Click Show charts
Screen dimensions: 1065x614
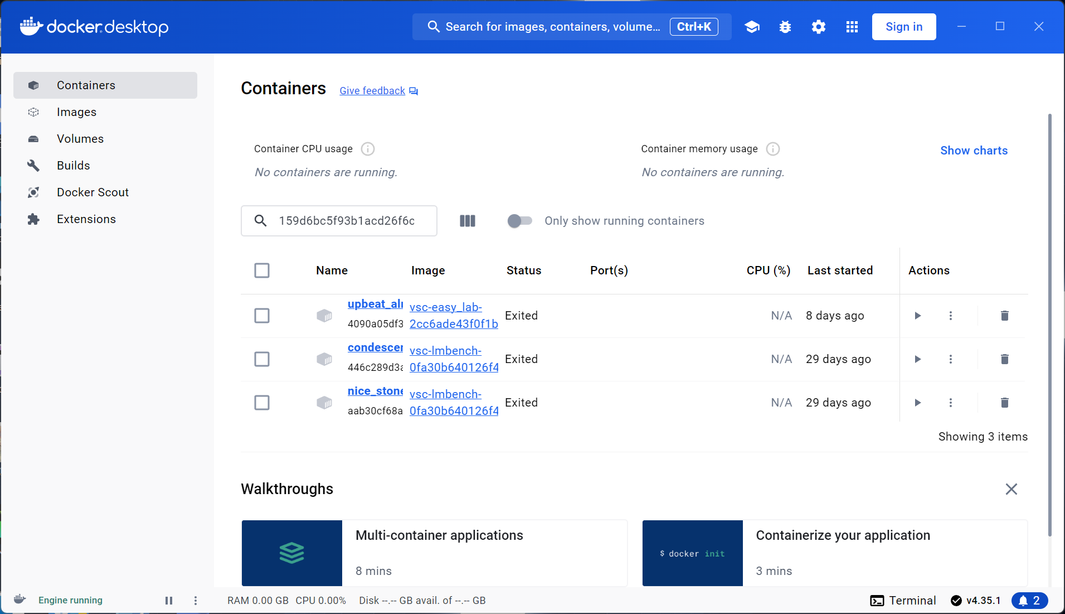(974, 151)
